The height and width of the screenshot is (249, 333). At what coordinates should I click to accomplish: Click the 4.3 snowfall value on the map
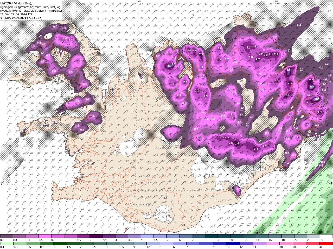169,66
